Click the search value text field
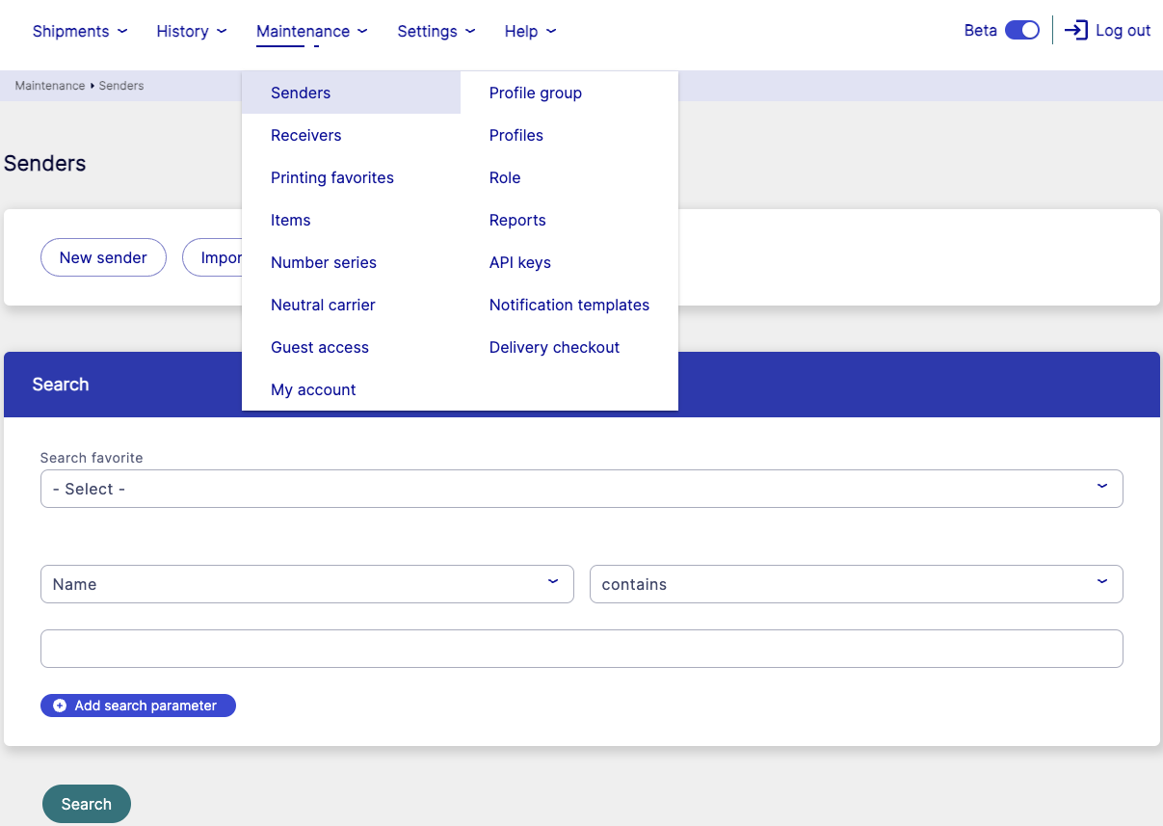1163x826 pixels. 581,649
